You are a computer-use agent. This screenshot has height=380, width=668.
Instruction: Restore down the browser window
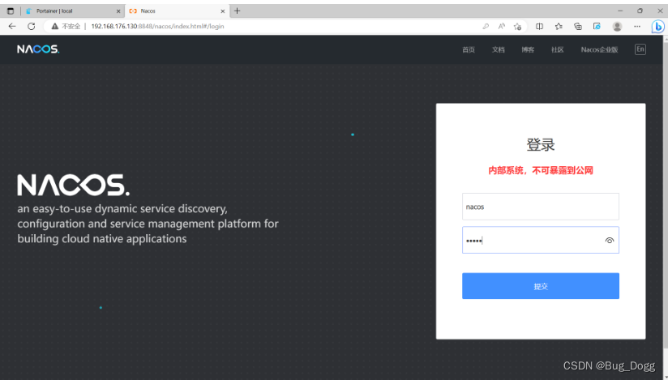tap(640, 11)
